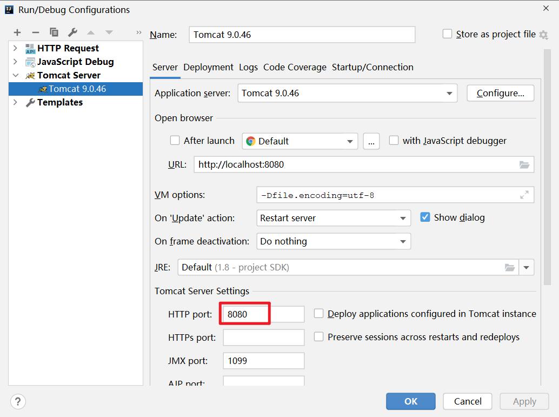Image resolution: width=559 pixels, height=417 pixels.
Task: Click the Templates wrench icon in tree
Action: tap(30, 102)
